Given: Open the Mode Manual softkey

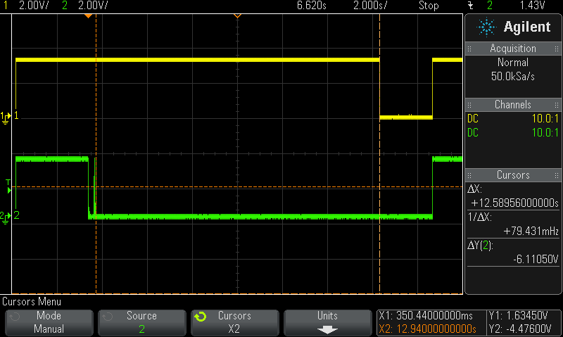Looking at the screenshot, I should pyautogui.click(x=49, y=322).
